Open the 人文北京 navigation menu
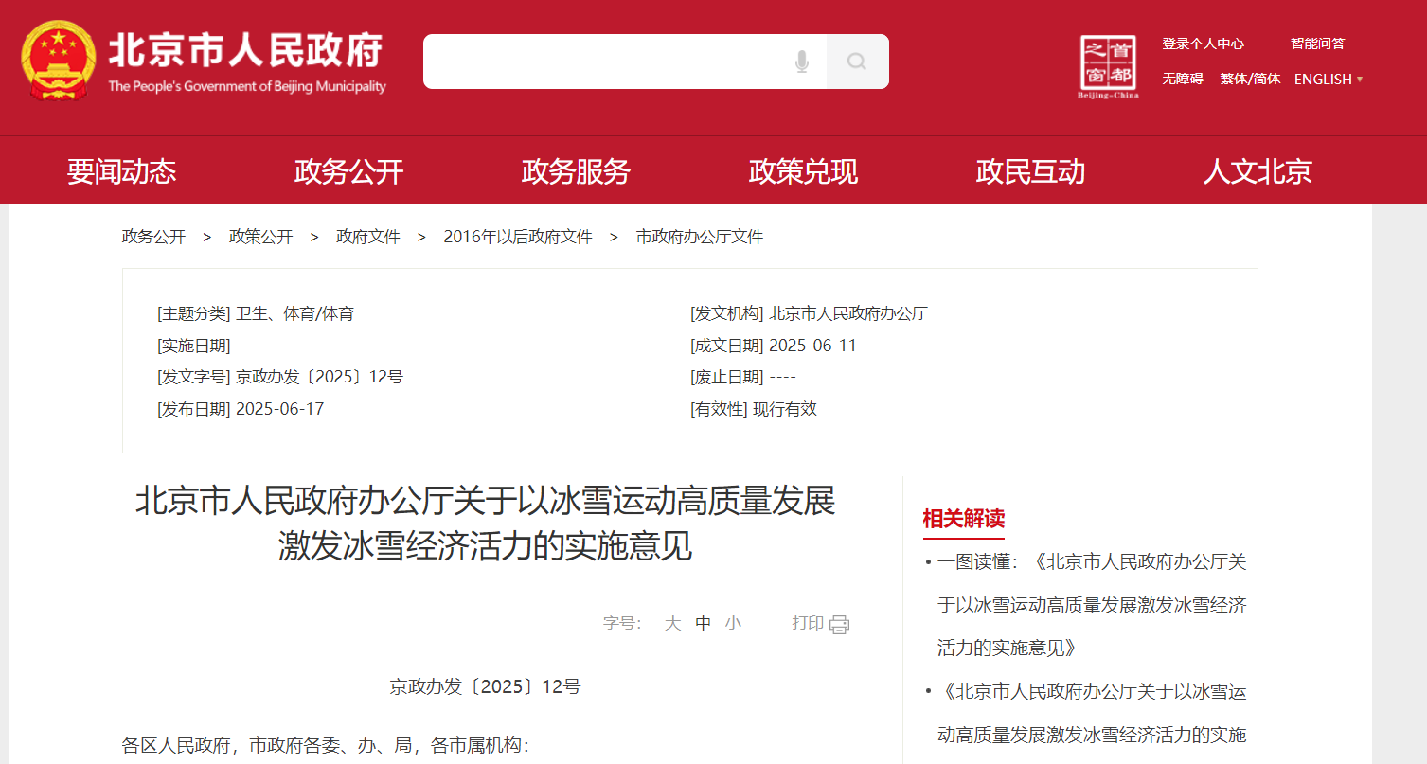Viewport: 1427px width, 764px height. point(1258,171)
